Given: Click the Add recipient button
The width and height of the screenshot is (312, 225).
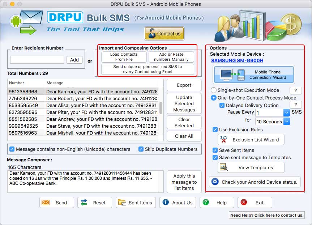Looking at the screenshot, I should pyautogui.click(x=74, y=60).
